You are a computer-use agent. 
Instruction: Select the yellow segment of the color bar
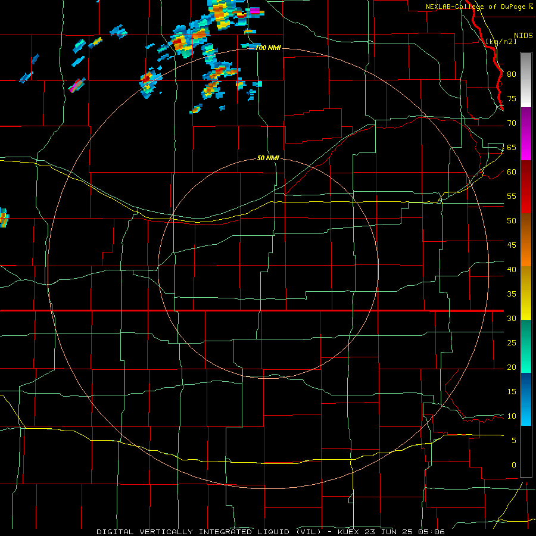point(526,293)
